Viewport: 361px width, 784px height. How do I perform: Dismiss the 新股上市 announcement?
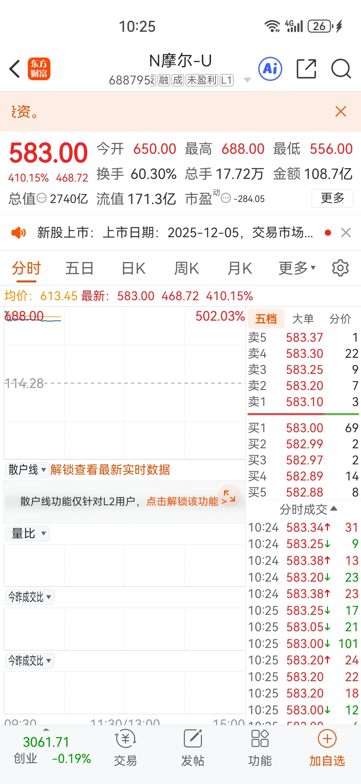[x=346, y=233]
